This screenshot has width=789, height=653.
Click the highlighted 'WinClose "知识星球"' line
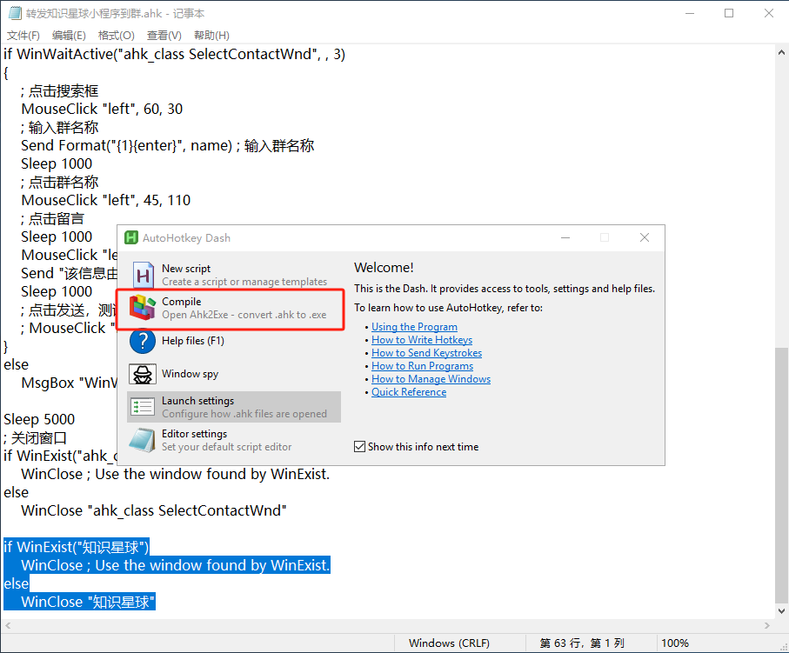click(x=88, y=602)
